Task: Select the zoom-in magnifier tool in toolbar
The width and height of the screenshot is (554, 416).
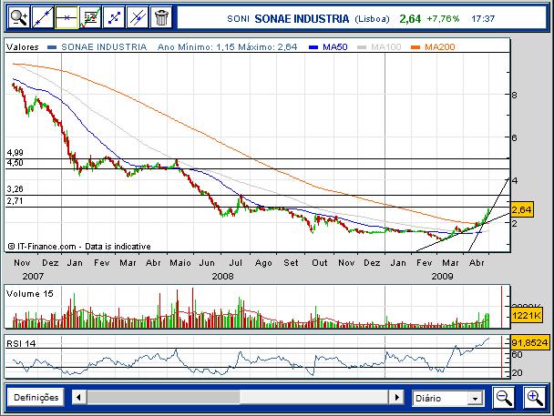Action: [19, 17]
